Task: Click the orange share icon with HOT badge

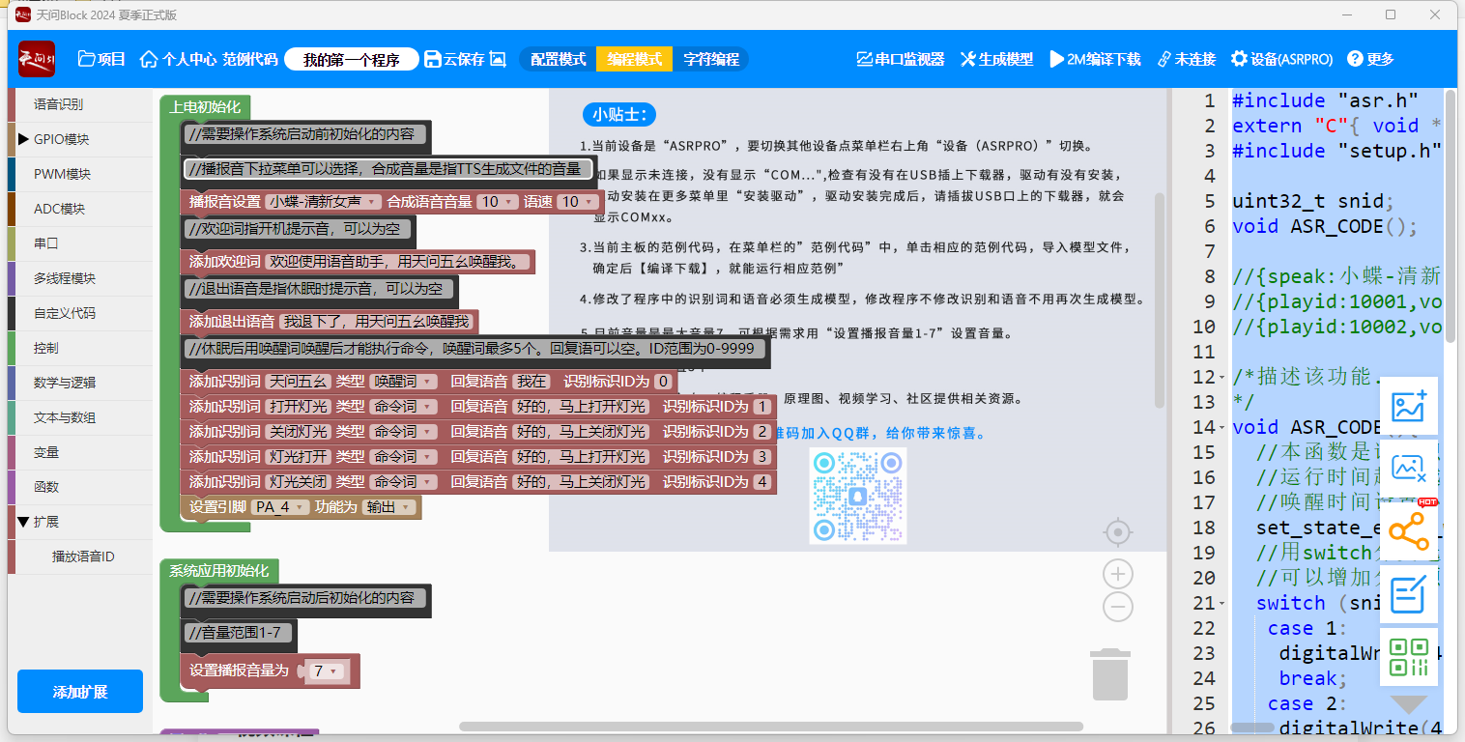Action: 1408,531
